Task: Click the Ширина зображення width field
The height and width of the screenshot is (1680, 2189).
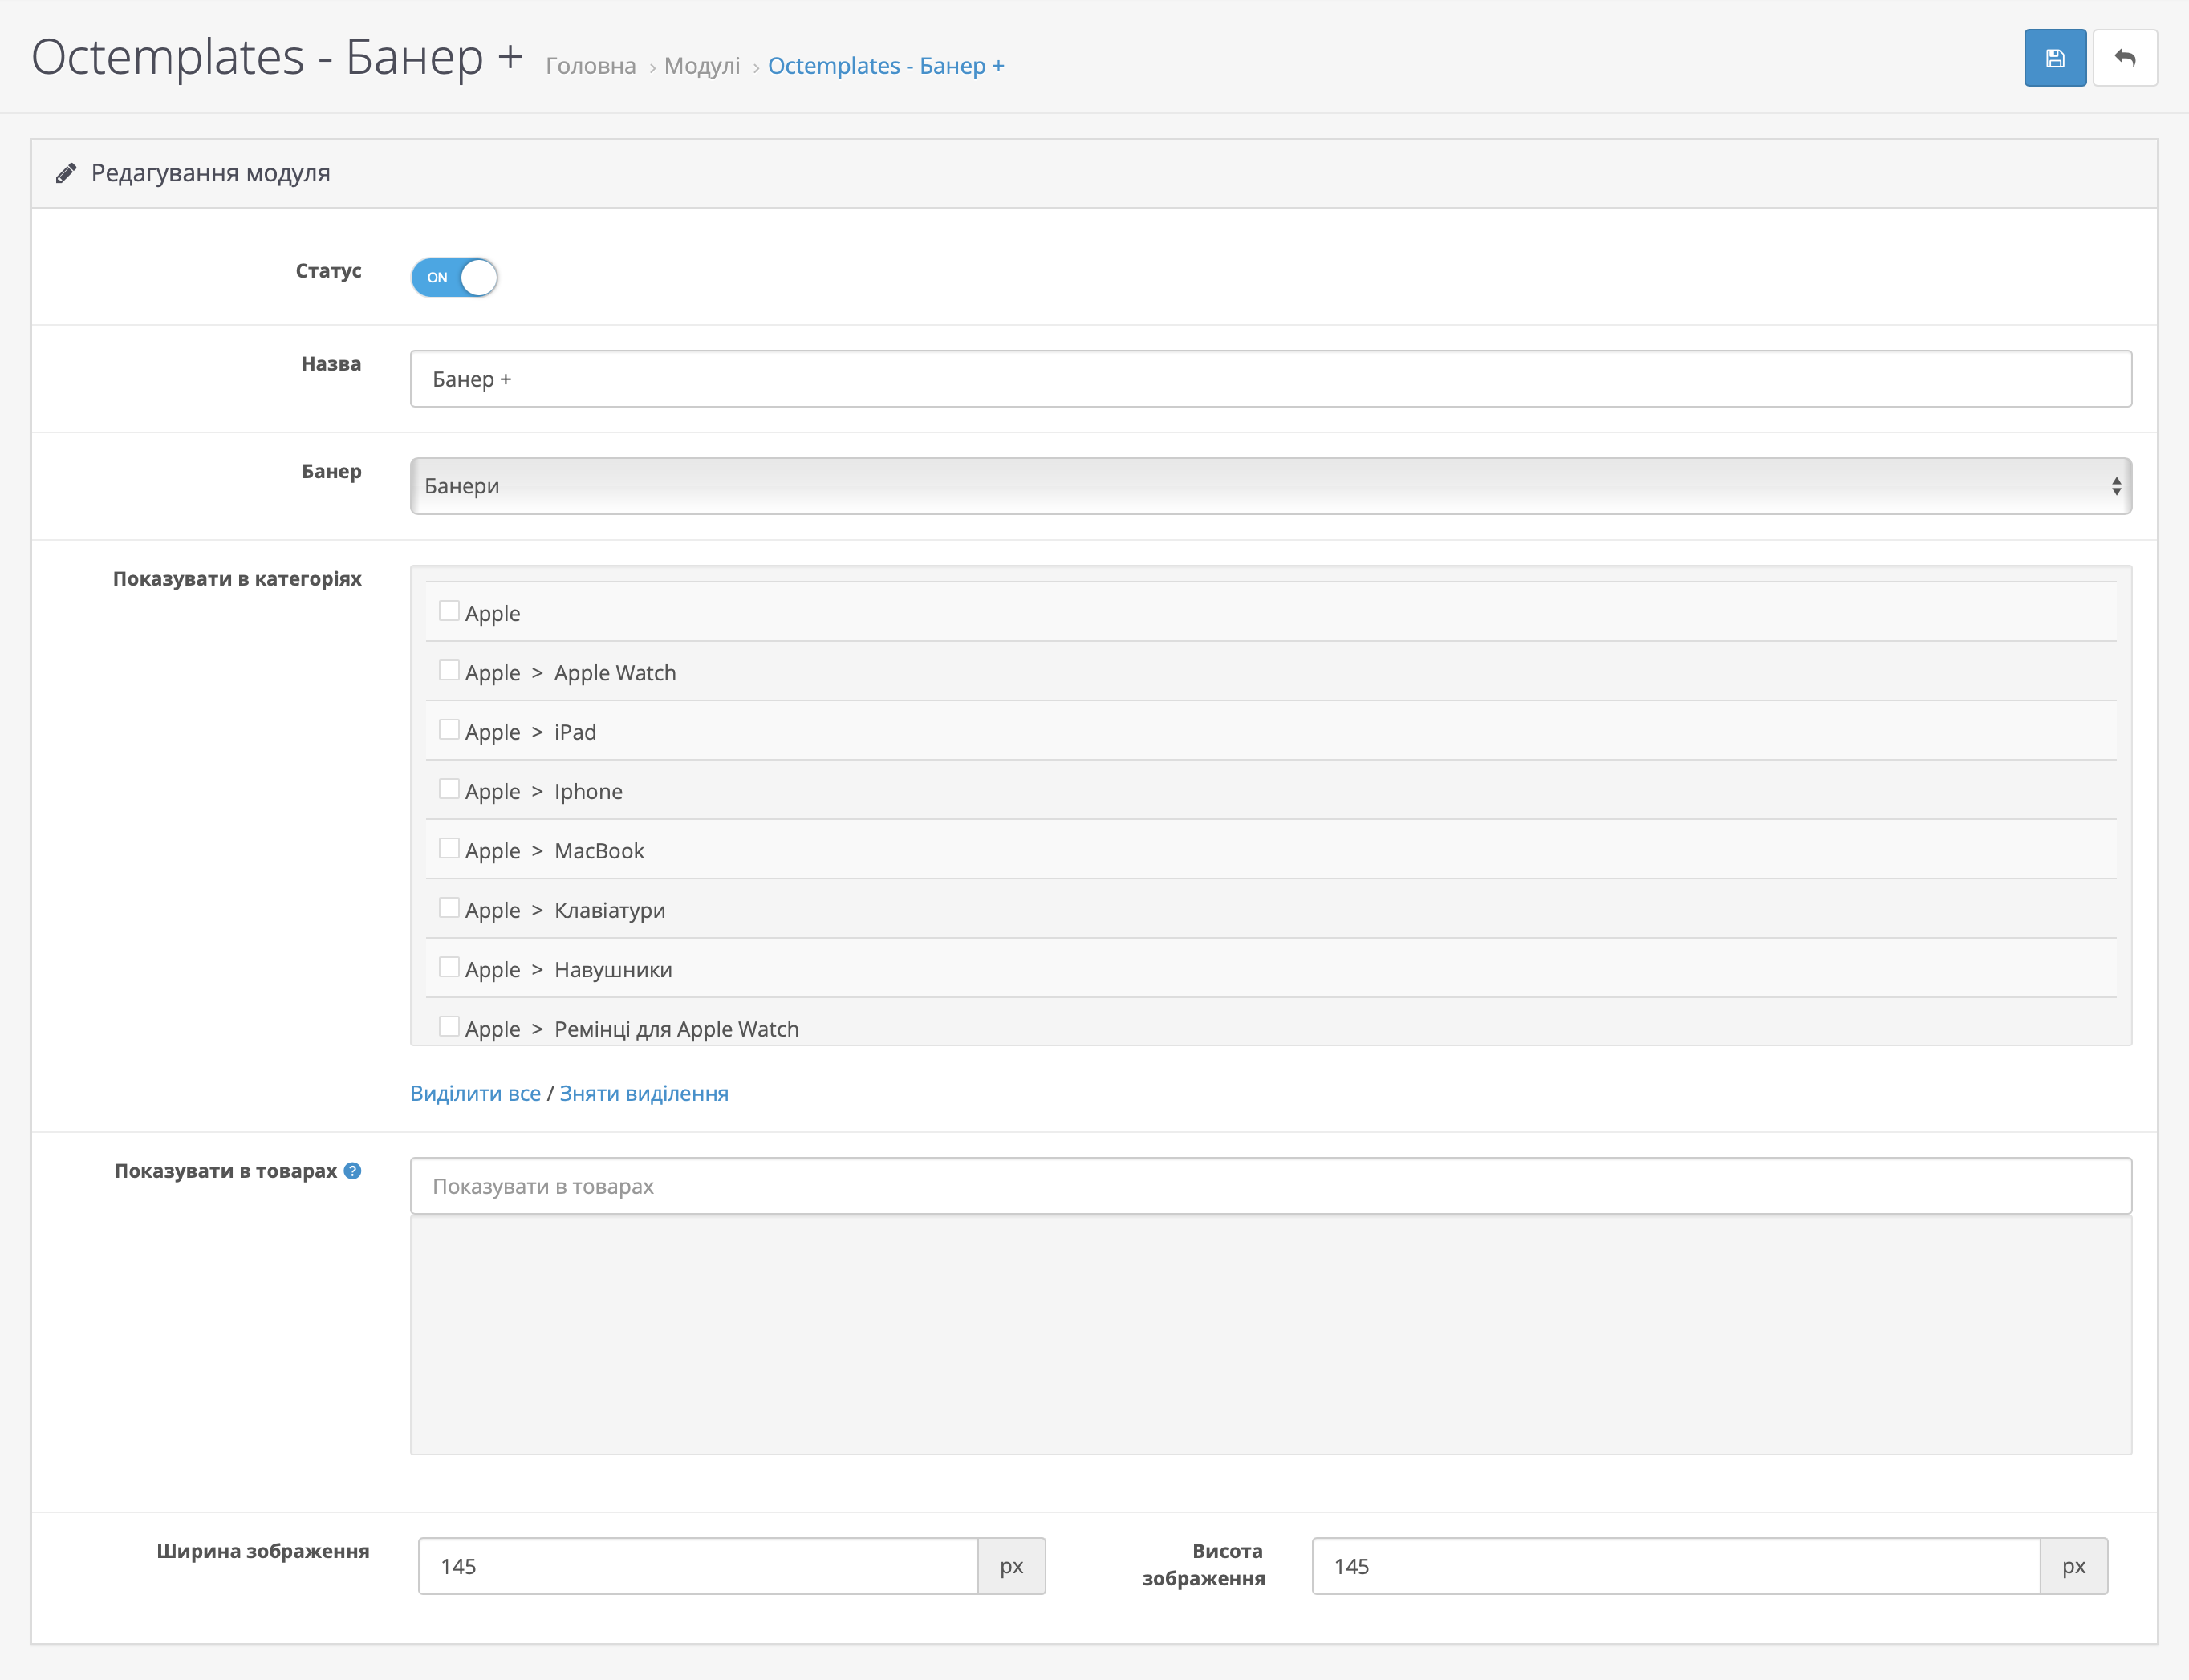Action: (x=697, y=1566)
